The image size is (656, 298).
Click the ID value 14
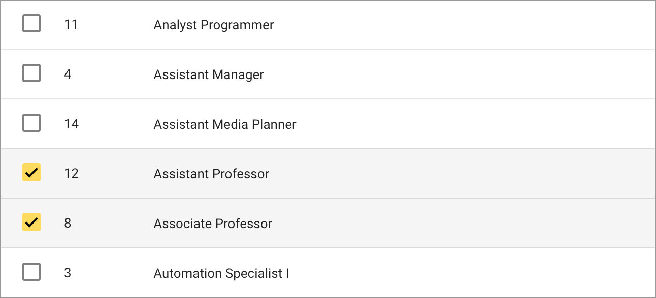click(x=72, y=124)
